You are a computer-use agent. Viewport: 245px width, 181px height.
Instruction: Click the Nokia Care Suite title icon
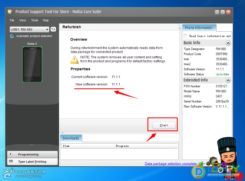pyautogui.click(x=10, y=12)
